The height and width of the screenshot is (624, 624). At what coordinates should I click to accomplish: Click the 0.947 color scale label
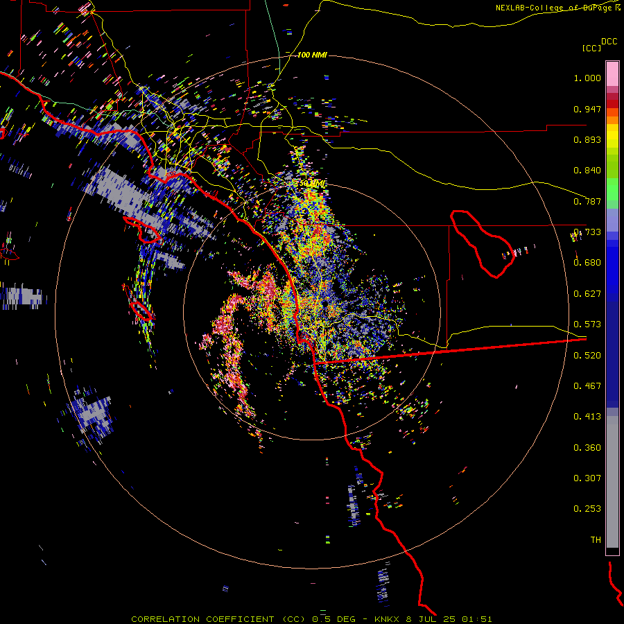pos(587,109)
